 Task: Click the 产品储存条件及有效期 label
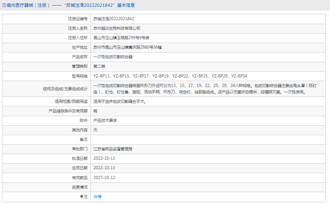point(68,111)
